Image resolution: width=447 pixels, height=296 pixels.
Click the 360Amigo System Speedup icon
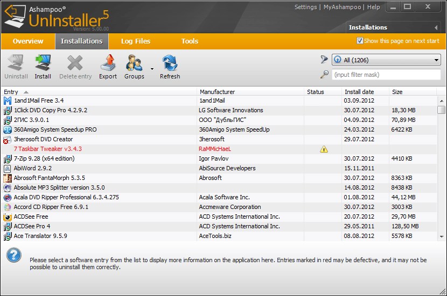(x=8, y=129)
